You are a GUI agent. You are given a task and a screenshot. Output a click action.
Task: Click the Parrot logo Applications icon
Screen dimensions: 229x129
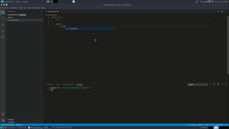coord(2,1)
